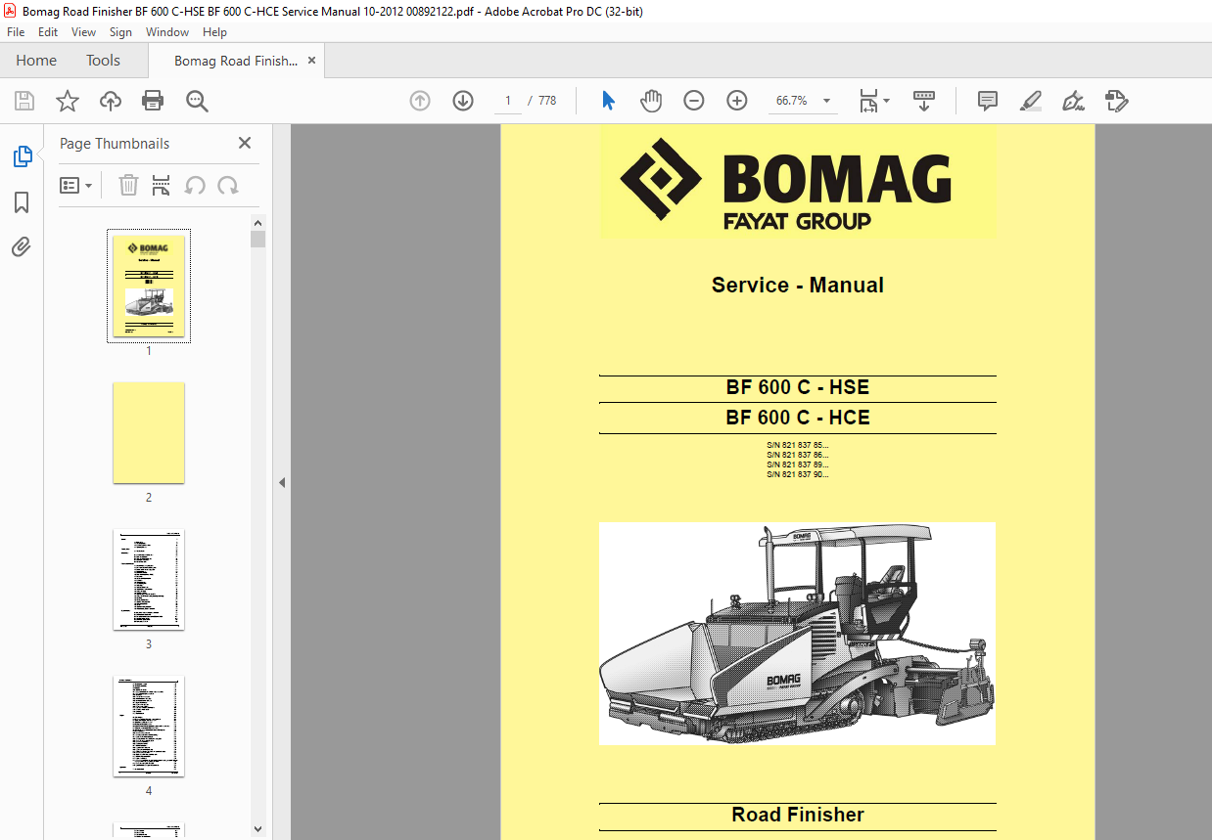Open the Edit menu
1212x840 pixels.
[48, 31]
